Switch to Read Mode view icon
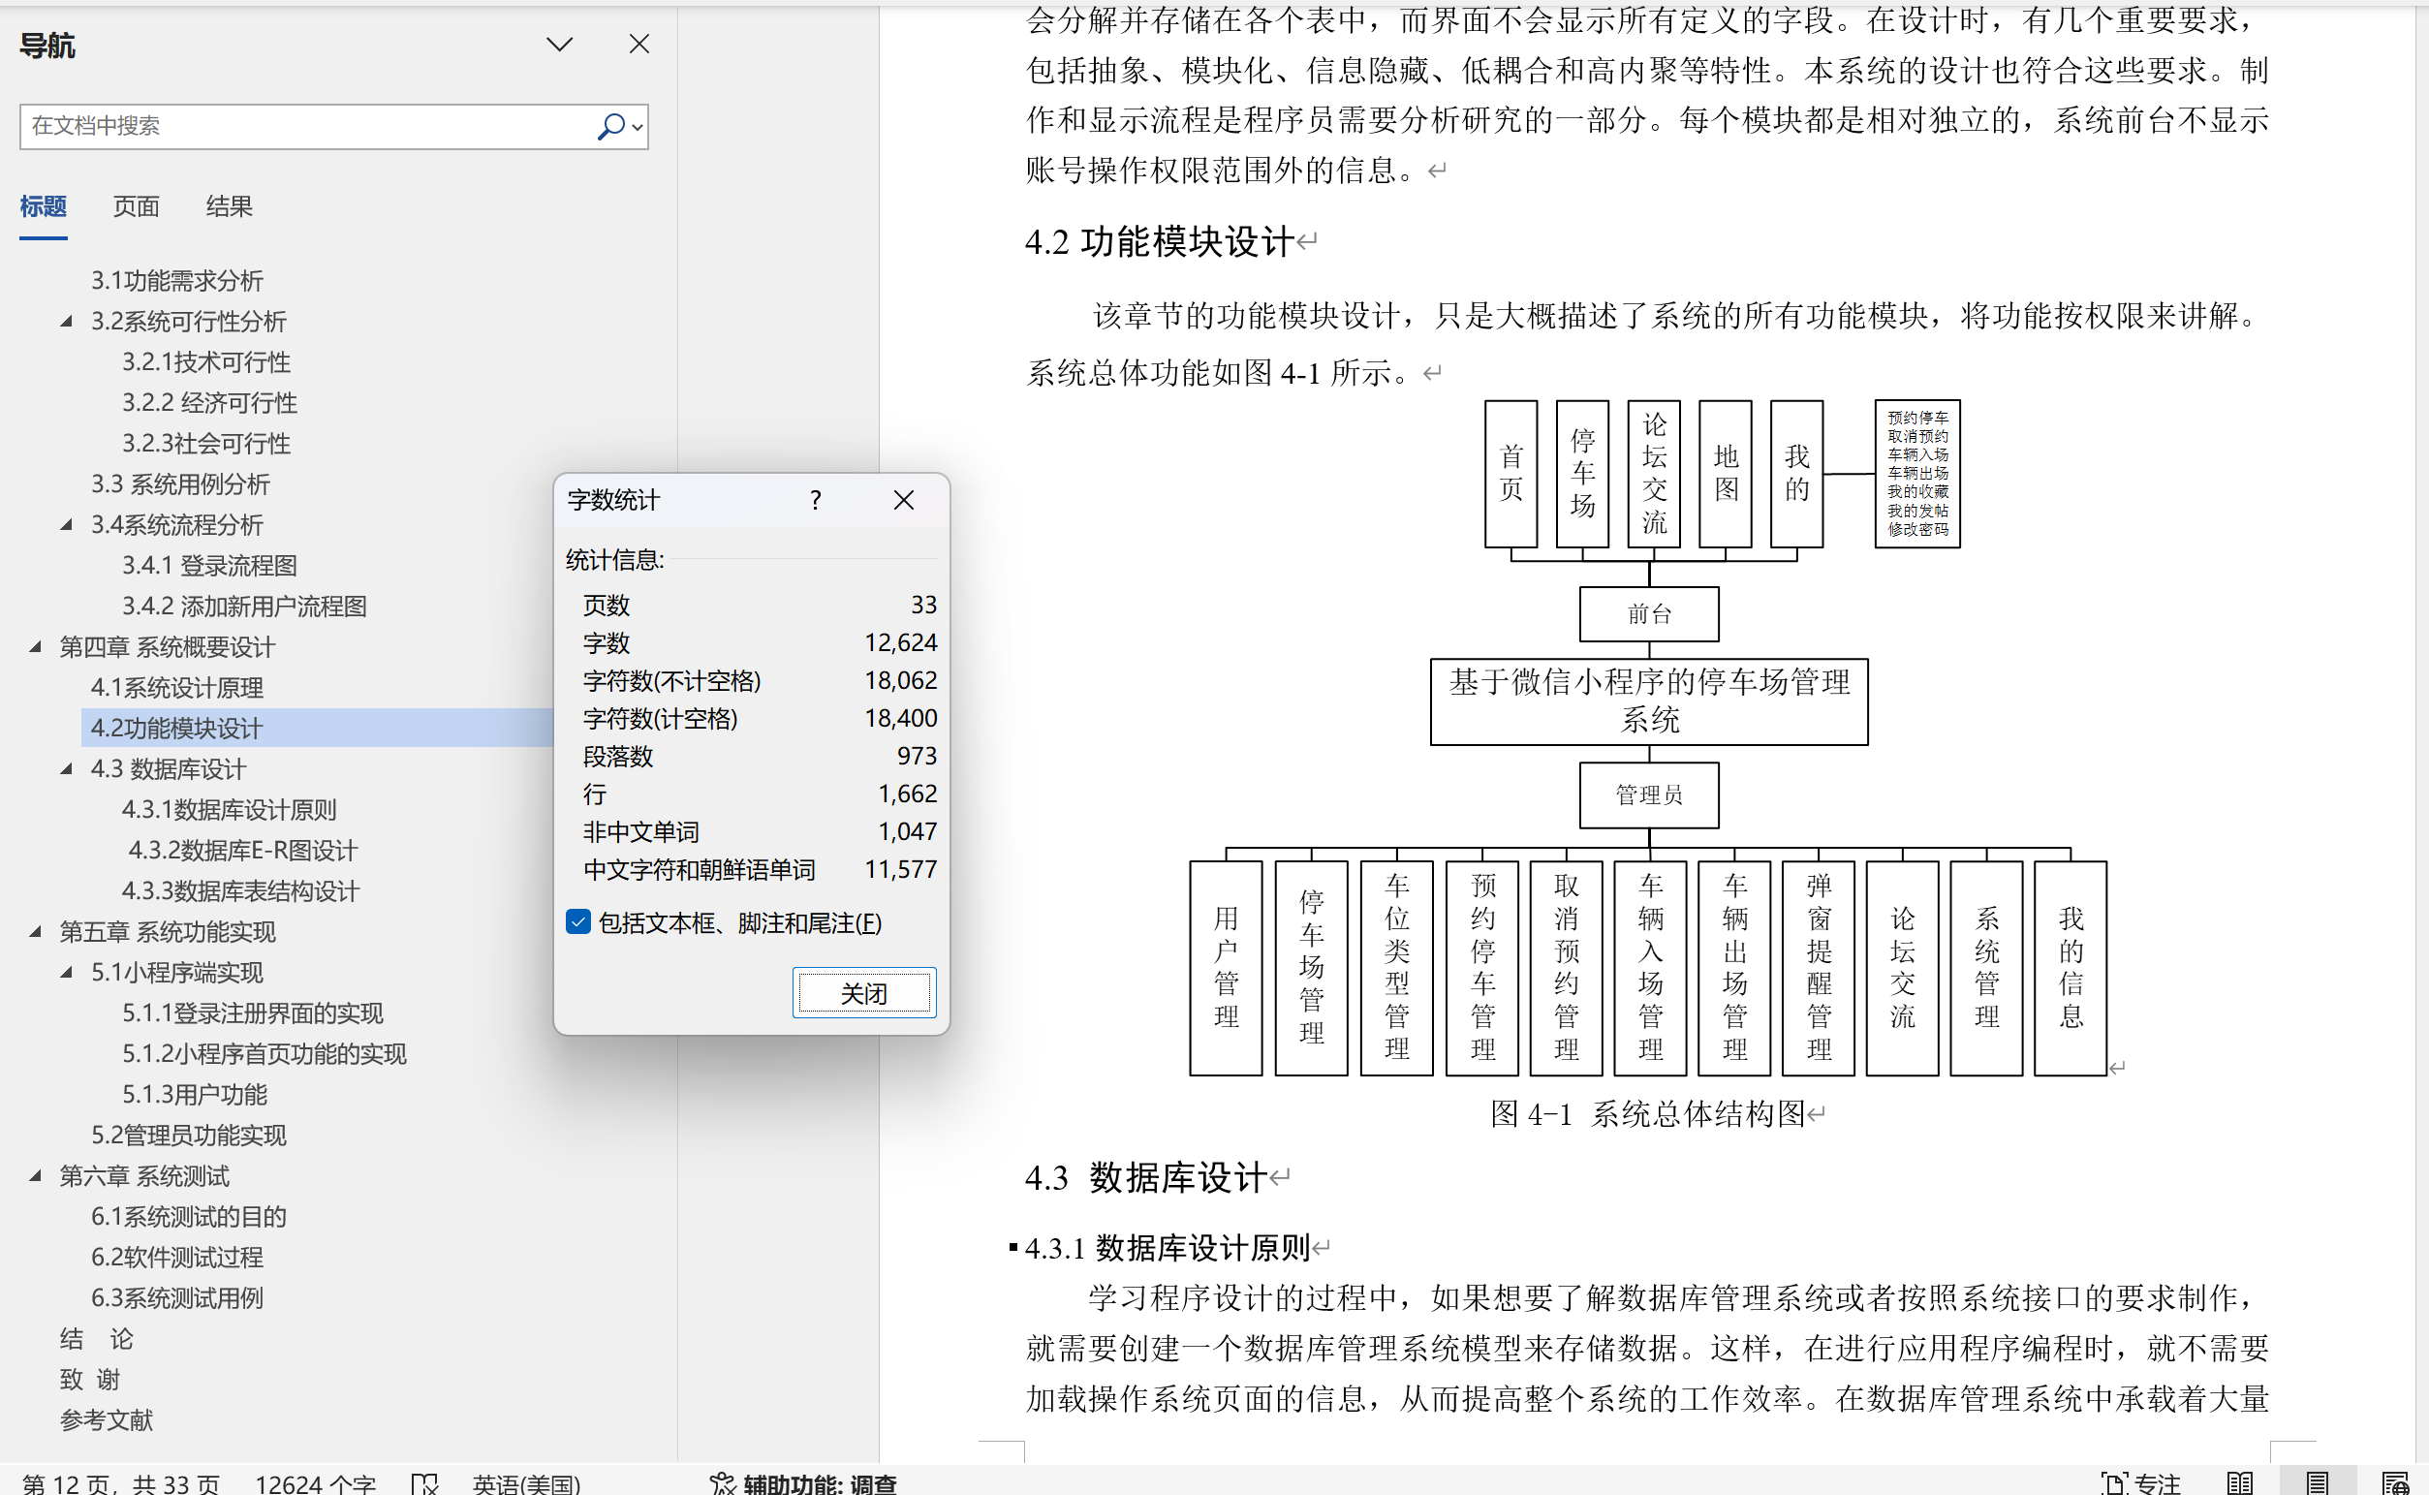The image size is (2429, 1495). point(2240,1483)
